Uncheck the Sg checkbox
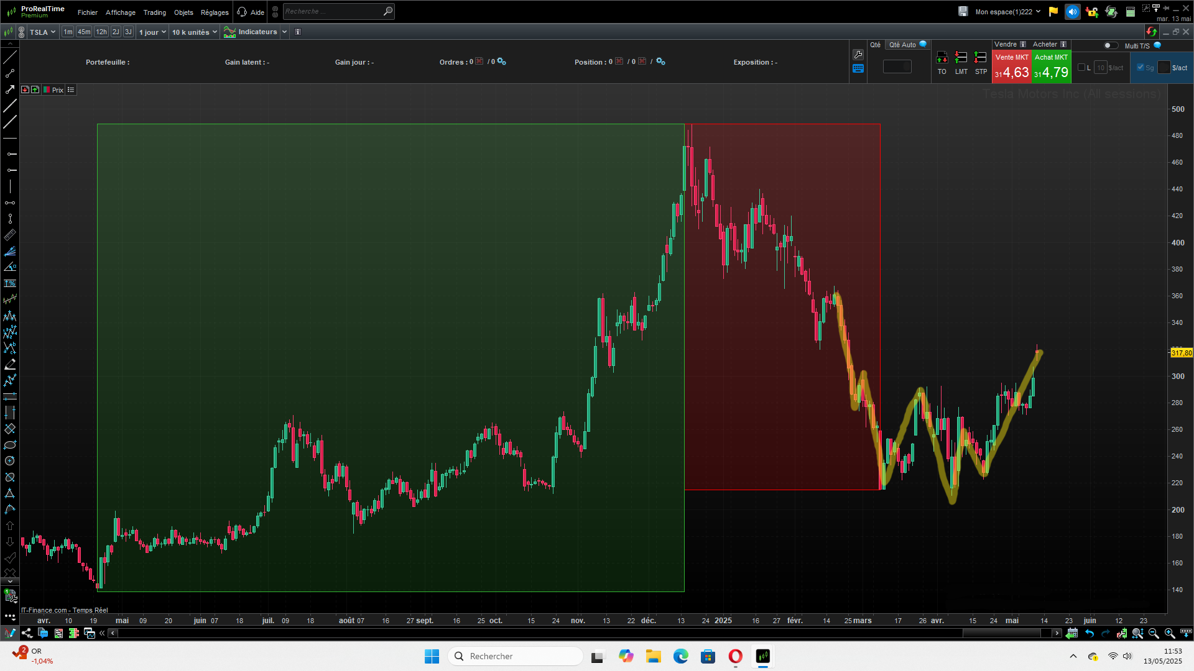The image size is (1194, 671). click(1141, 68)
